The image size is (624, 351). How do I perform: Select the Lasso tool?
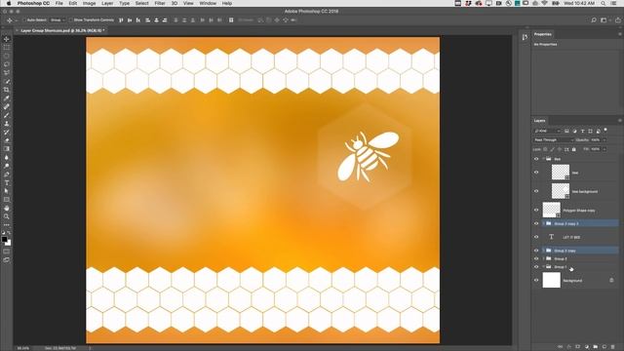coord(7,64)
